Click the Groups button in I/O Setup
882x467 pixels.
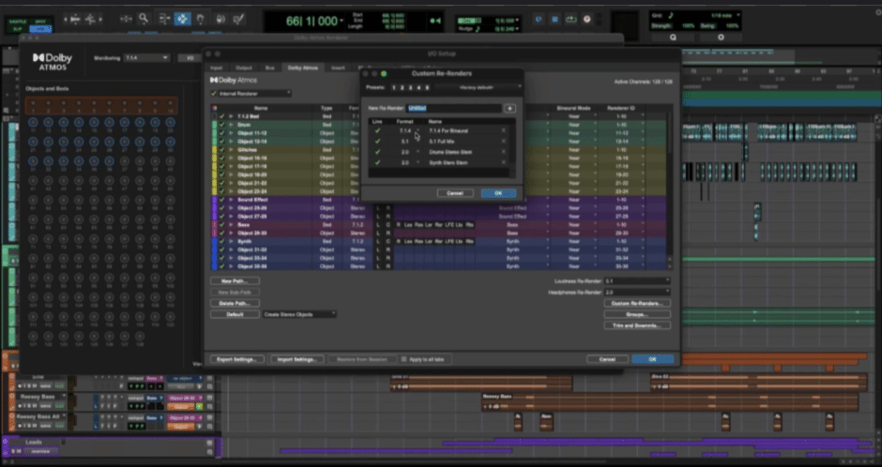[637, 315]
